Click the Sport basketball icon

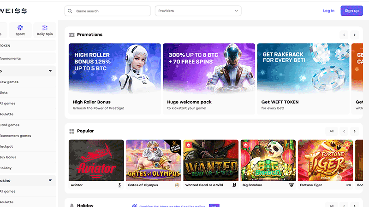20,28
